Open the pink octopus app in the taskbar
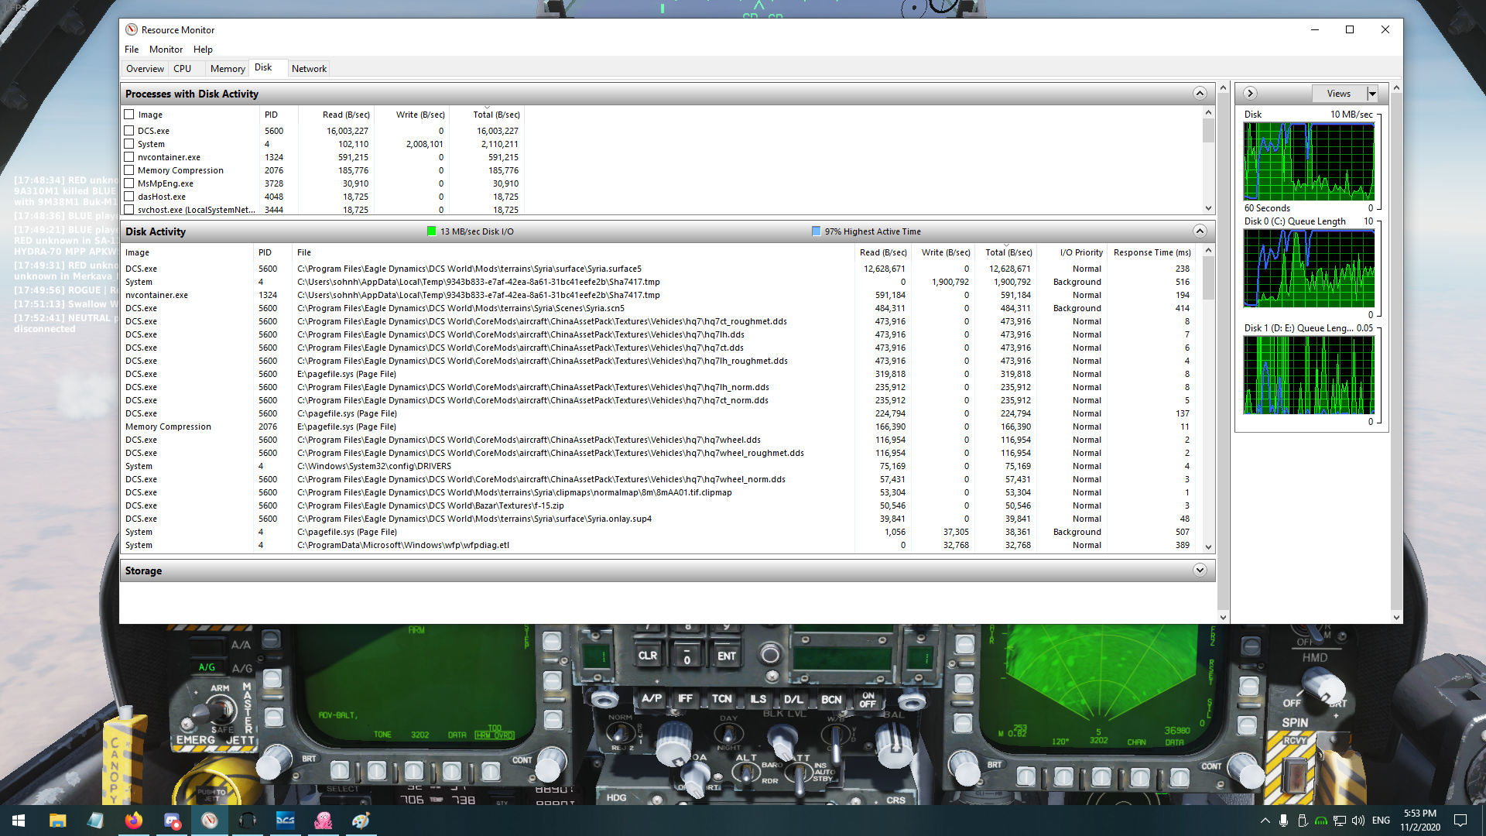1486x836 pixels. point(324,821)
